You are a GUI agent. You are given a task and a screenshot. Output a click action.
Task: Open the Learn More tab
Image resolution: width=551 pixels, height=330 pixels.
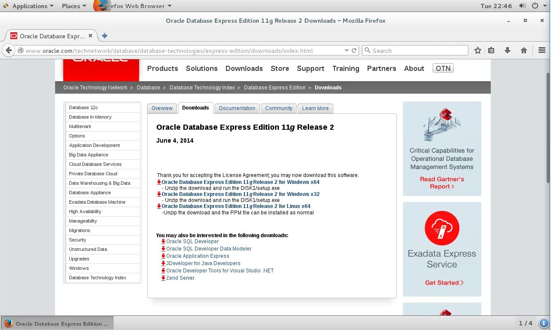(x=316, y=108)
